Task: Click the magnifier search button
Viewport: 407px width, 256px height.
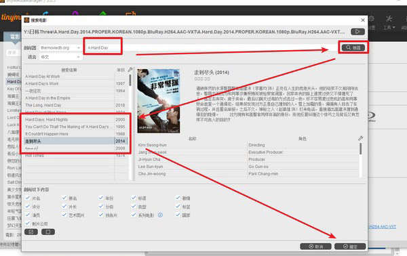Action: pos(353,47)
